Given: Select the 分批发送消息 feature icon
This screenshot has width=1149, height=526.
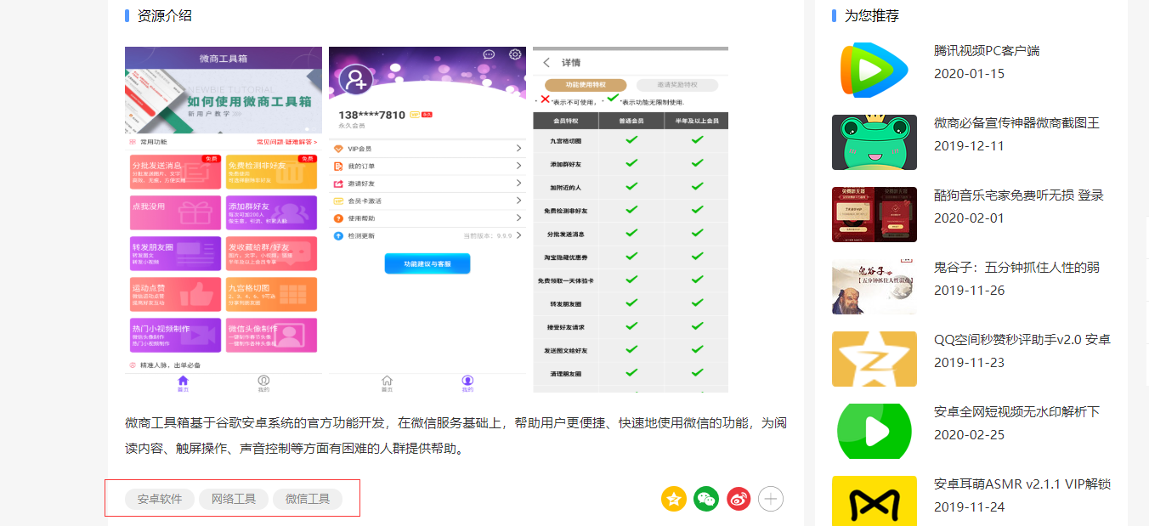Looking at the screenshot, I should [x=174, y=172].
